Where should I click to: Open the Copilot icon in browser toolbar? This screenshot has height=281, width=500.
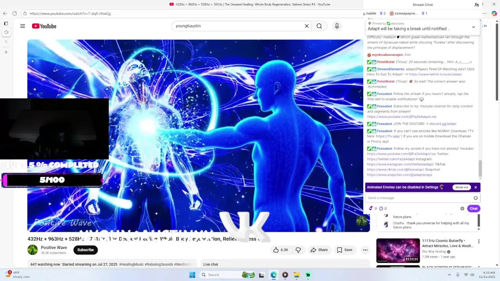point(494,13)
